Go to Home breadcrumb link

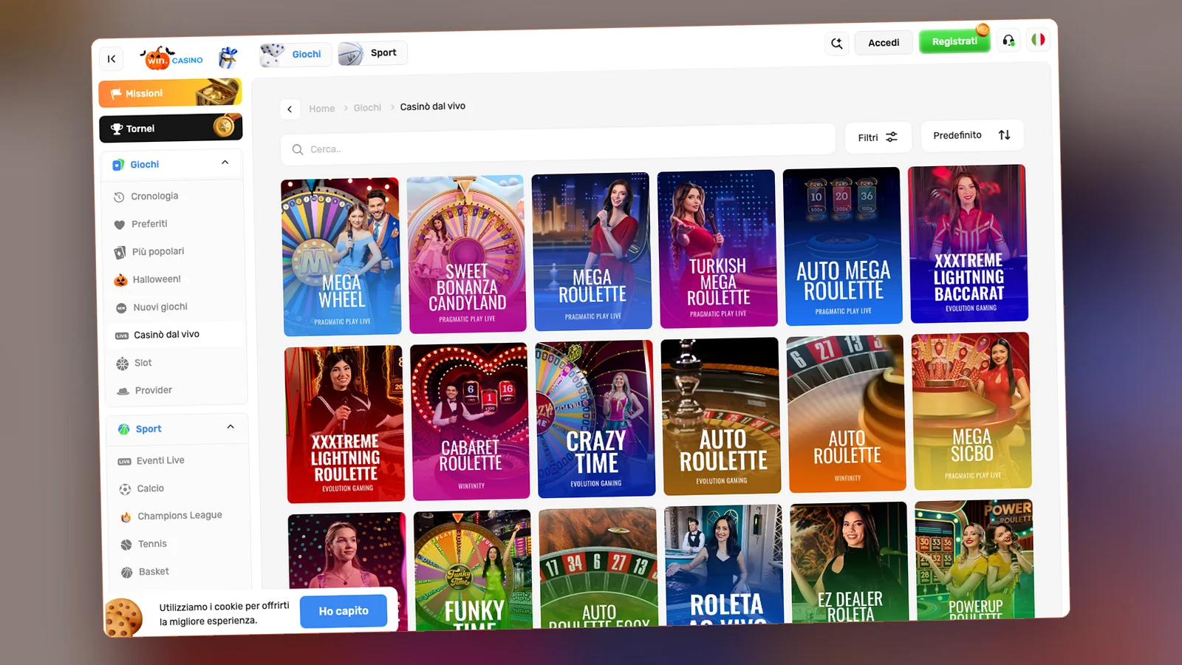(x=321, y=109)
